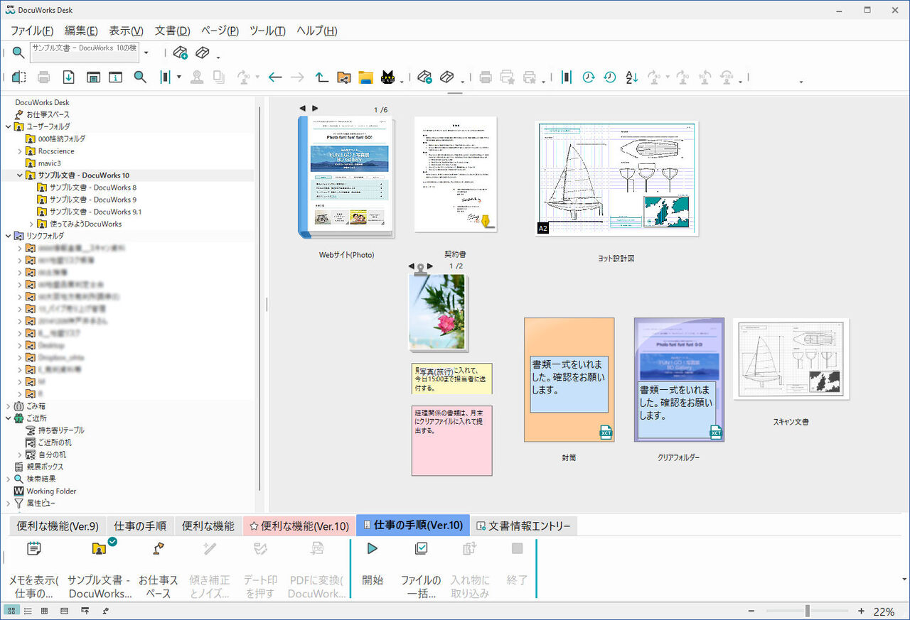Click the bring-to-top icon in status bar
The width and height of the screenshot is (910, 620).
click(85, 611)
